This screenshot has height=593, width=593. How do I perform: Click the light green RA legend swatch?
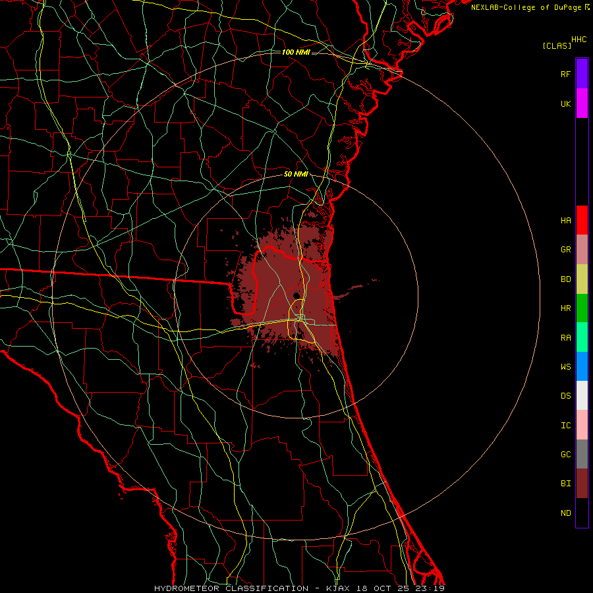(582, 337)
